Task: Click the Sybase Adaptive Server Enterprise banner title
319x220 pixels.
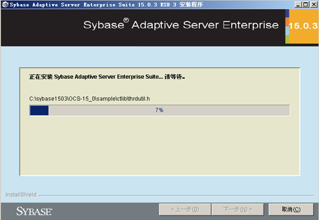Action: point(181,25)
